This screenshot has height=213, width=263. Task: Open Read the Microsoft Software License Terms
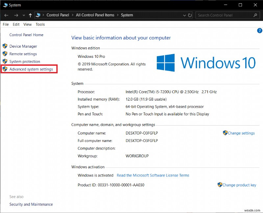tap(153, 175)
